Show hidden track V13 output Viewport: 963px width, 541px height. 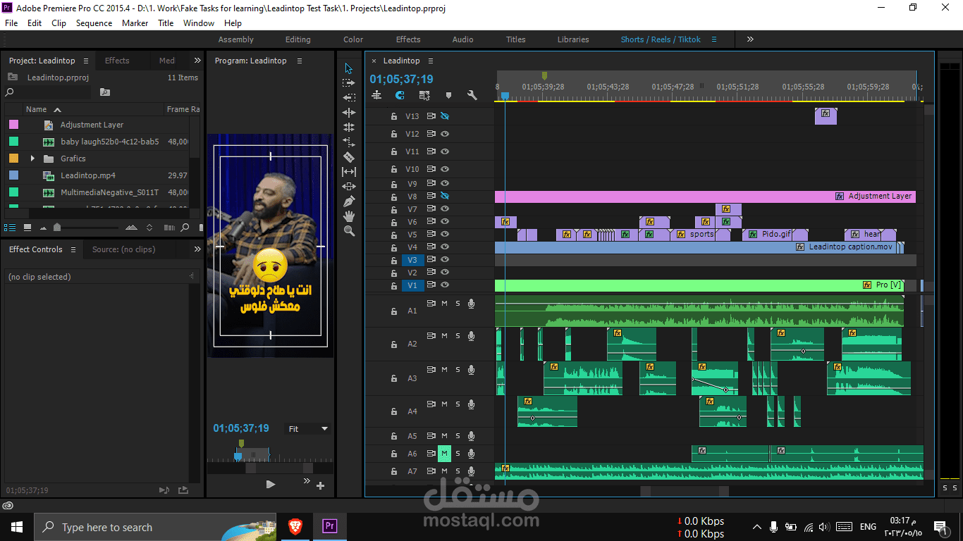(445, 116)
